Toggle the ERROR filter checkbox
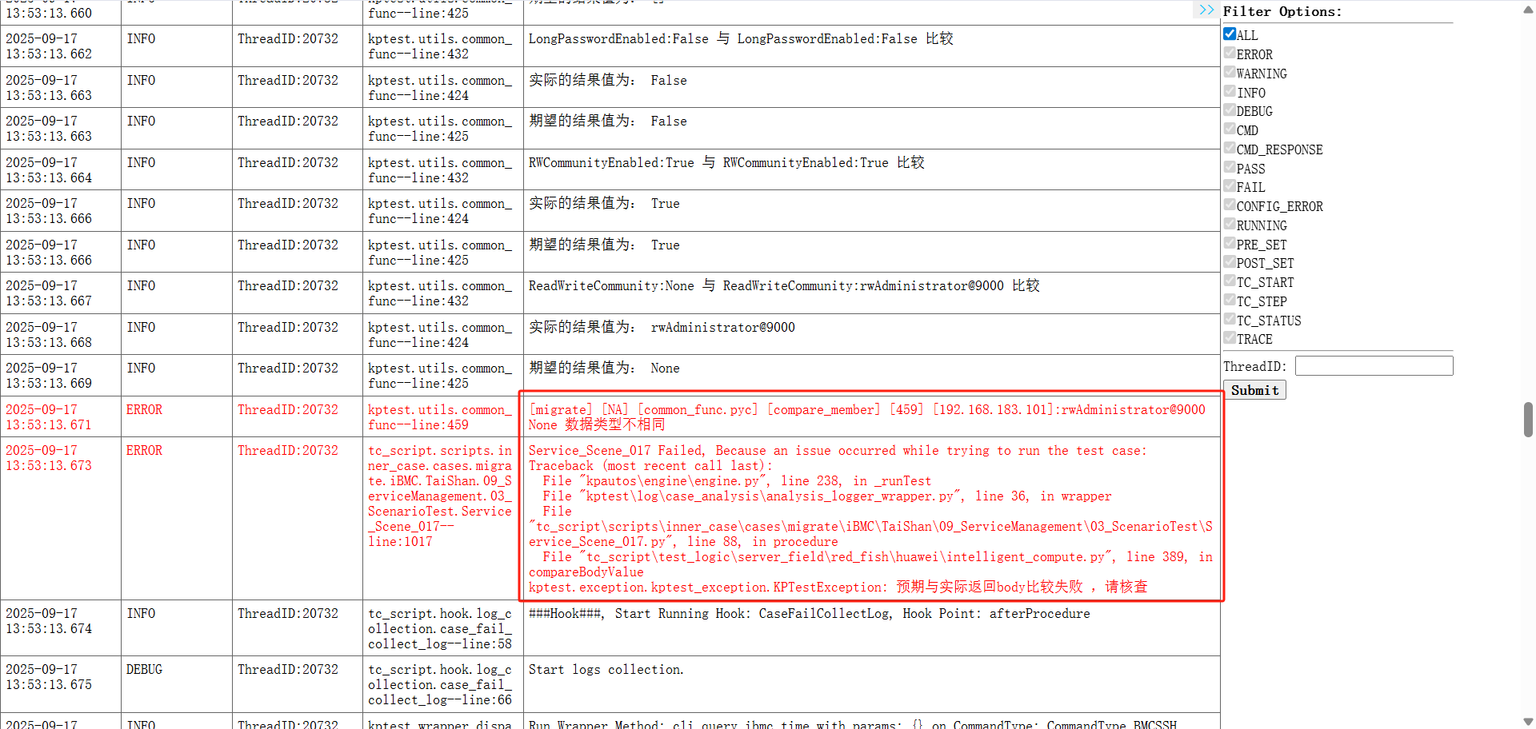Image resolution: width=1536 pixels, height=729 pixels. [x=1230, y=53]
